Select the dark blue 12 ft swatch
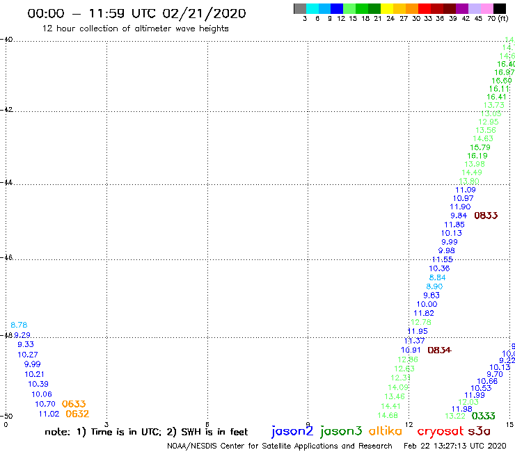The height and width of the screenshot is (452, 515). coord(337,8)
